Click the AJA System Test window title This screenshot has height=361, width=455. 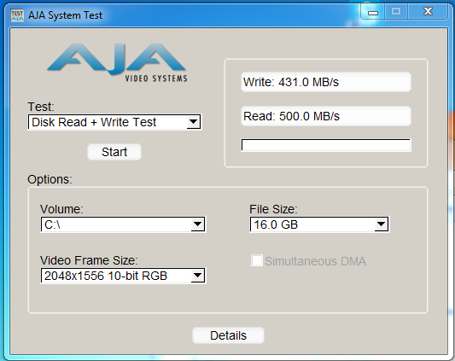[65, 15]
